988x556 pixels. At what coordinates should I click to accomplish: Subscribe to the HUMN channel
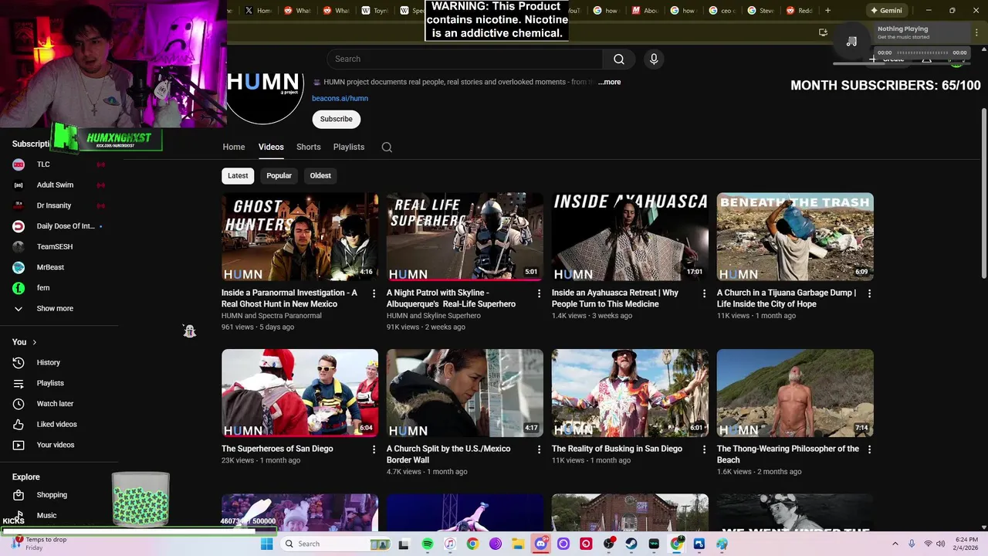point(336,119)
